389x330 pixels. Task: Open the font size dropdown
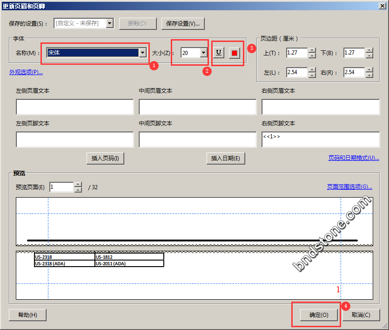[x=203, y=53]
